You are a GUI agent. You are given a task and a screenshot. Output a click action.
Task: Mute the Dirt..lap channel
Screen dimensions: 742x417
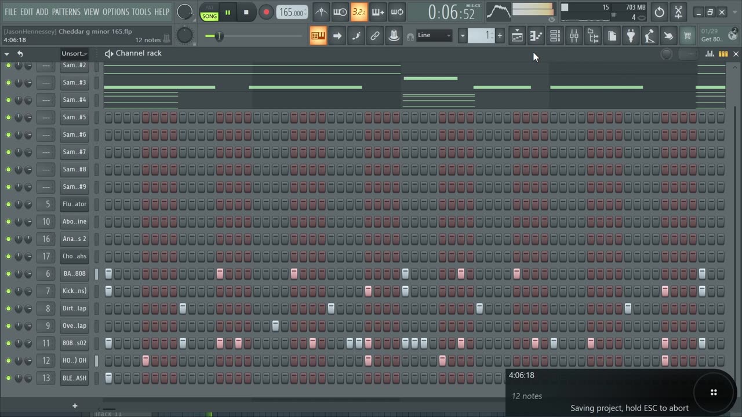pos(8,308)
